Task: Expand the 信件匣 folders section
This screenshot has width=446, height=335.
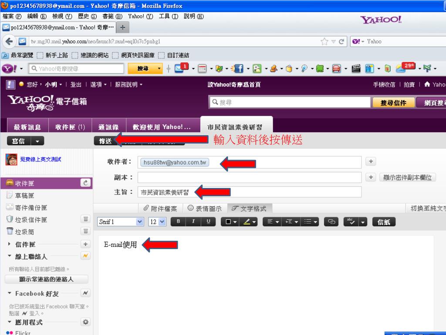Action: point(9,244)
